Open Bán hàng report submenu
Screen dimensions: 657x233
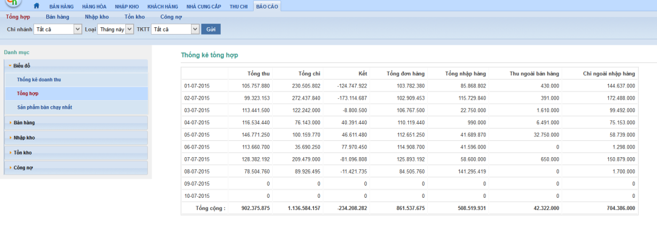click(57, 17)
